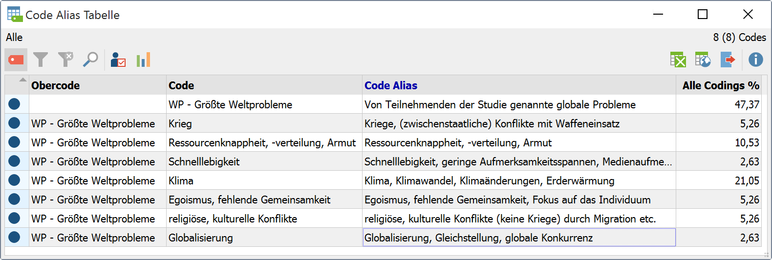Click alias starting 'Schnelllebigkeit, geringe Aufmerksamkeitsspannen'
The height and width of the screenshot is (260, 772).
[x=519, y=161]
